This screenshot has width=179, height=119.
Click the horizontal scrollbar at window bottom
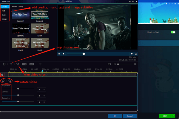(x=69, y=112)
